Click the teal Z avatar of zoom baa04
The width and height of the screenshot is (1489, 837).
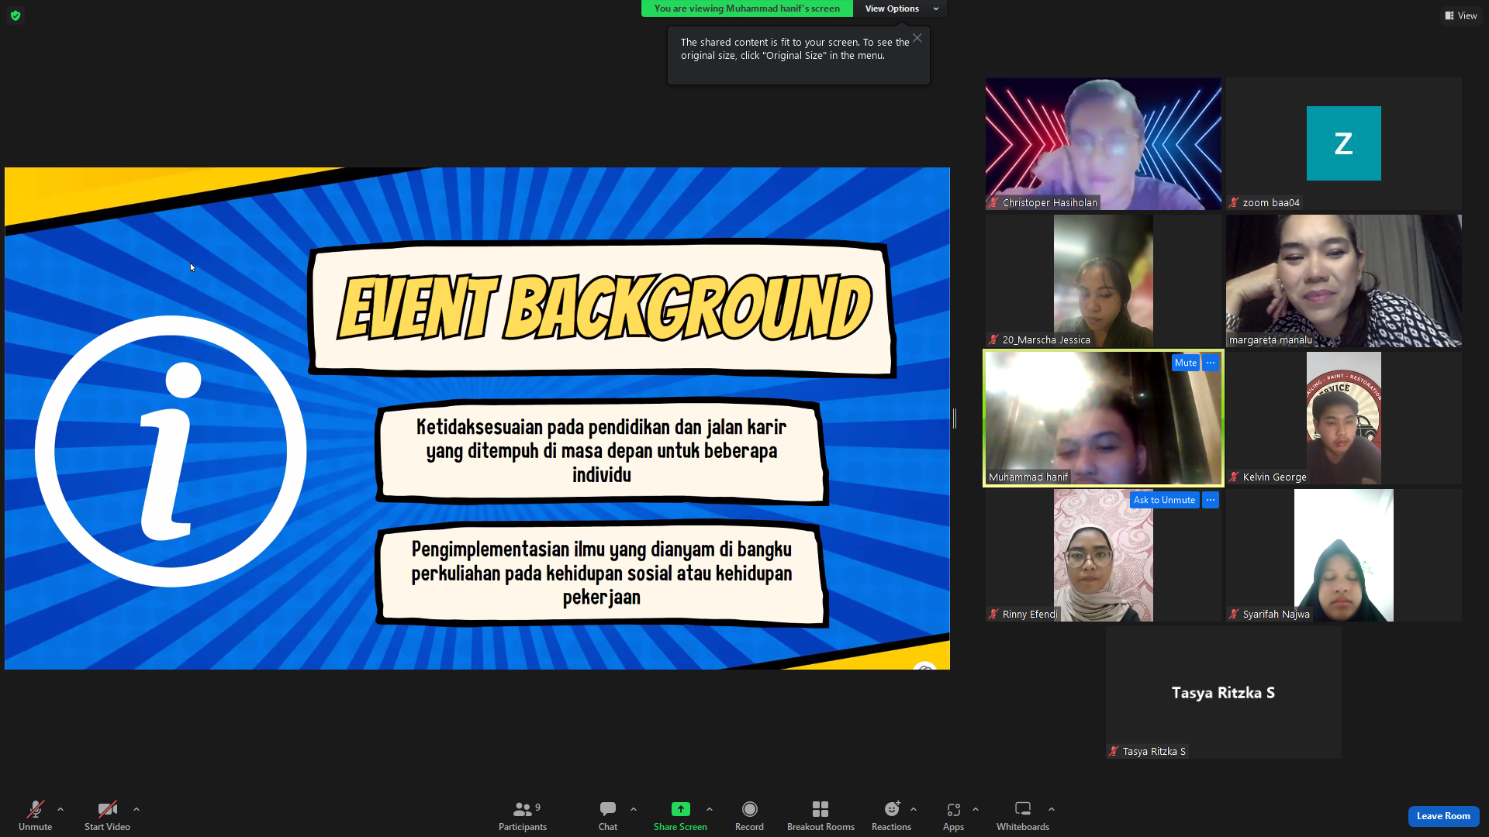pyautogui.click(x=1344, y=143)
